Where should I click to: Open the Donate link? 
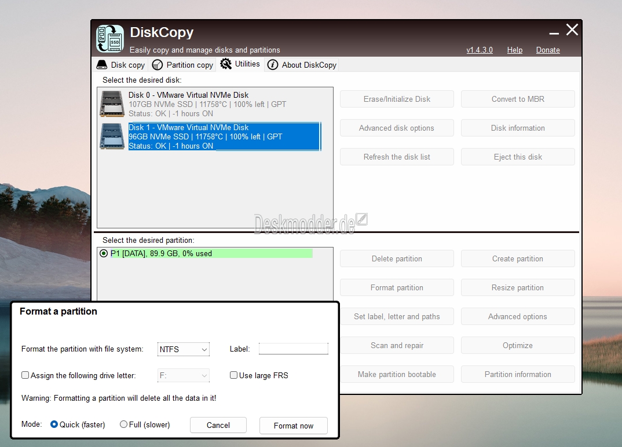pos(548,50)
